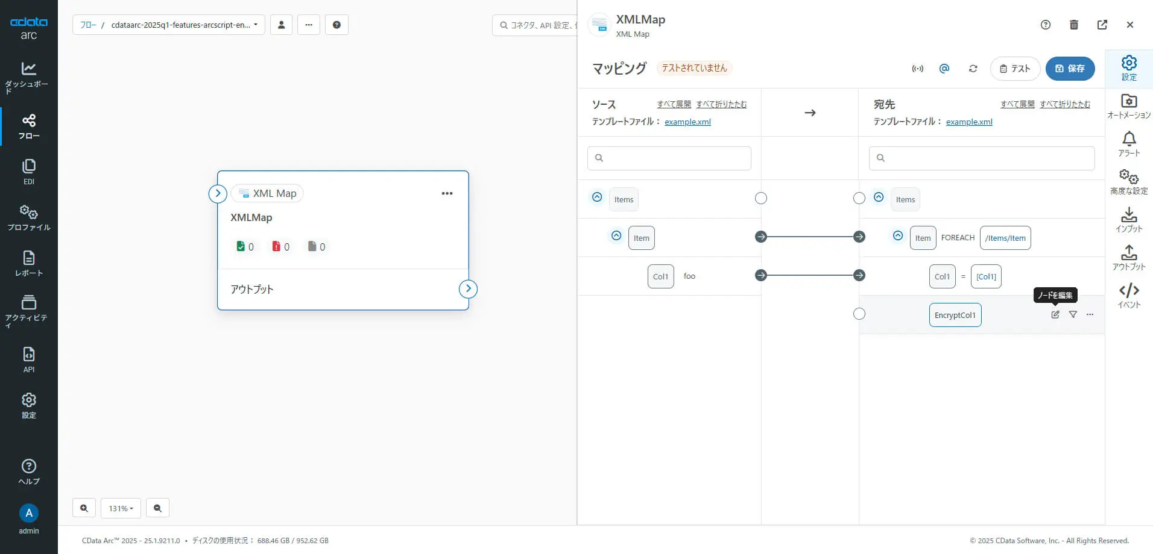Viewport: 1153px width, 554px height.
Task: Click the source Items connector circle
Action: click(x=761, y=198)
